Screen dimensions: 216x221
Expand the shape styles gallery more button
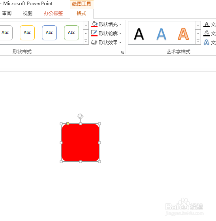pos(86,41)
